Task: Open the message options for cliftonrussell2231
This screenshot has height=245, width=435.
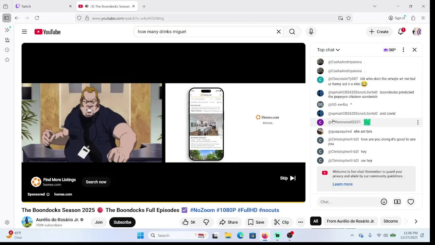Action: 418,122
